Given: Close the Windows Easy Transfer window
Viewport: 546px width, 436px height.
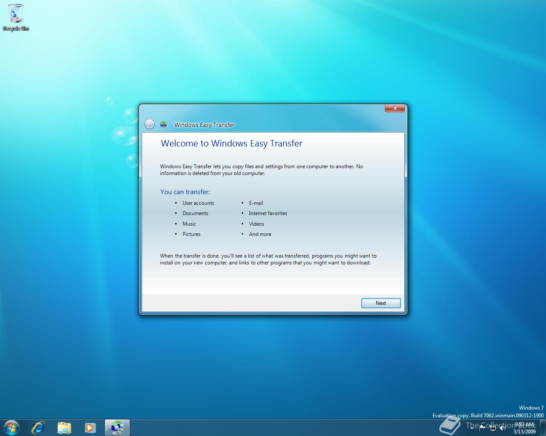Looking at the screenshot, I should tap(395, 108).
